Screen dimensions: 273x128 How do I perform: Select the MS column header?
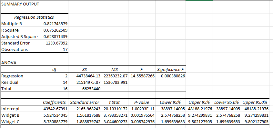[115, 70]
